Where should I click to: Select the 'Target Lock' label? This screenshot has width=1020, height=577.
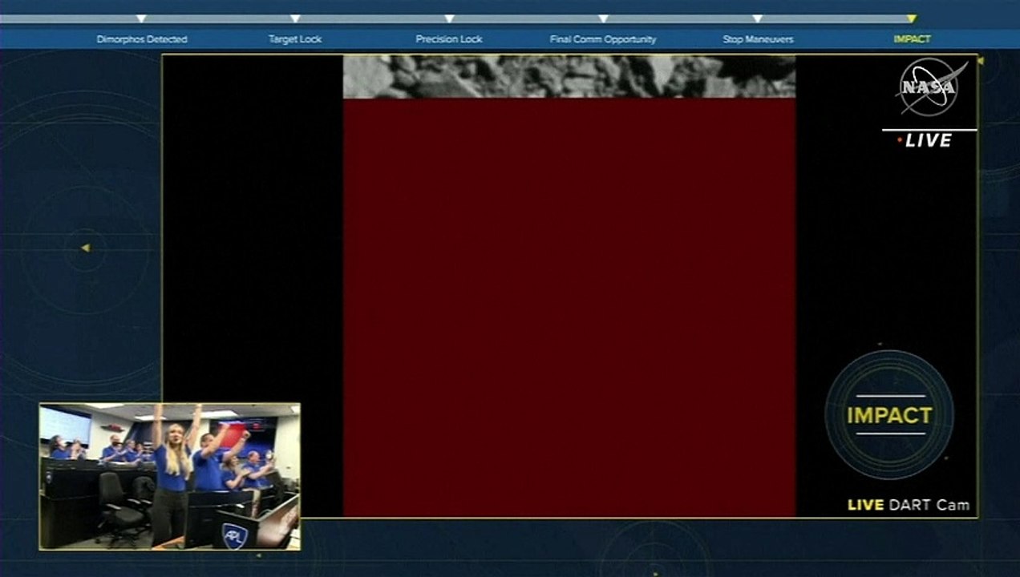pos(295,39)
